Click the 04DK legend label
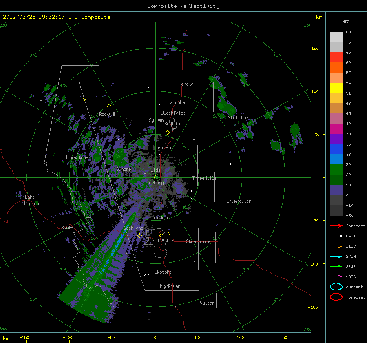 click(x=351, y=236)
